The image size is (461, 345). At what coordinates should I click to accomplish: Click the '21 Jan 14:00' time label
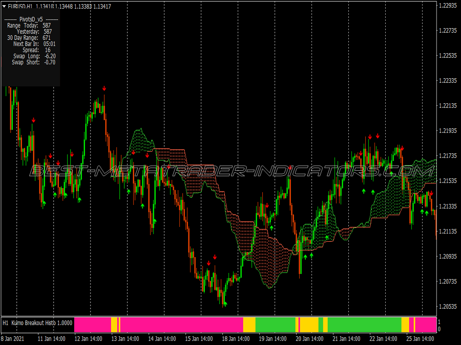346,339
